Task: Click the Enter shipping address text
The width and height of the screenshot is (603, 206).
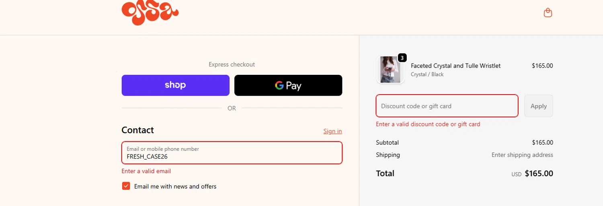Action: [x=522, y=155]
